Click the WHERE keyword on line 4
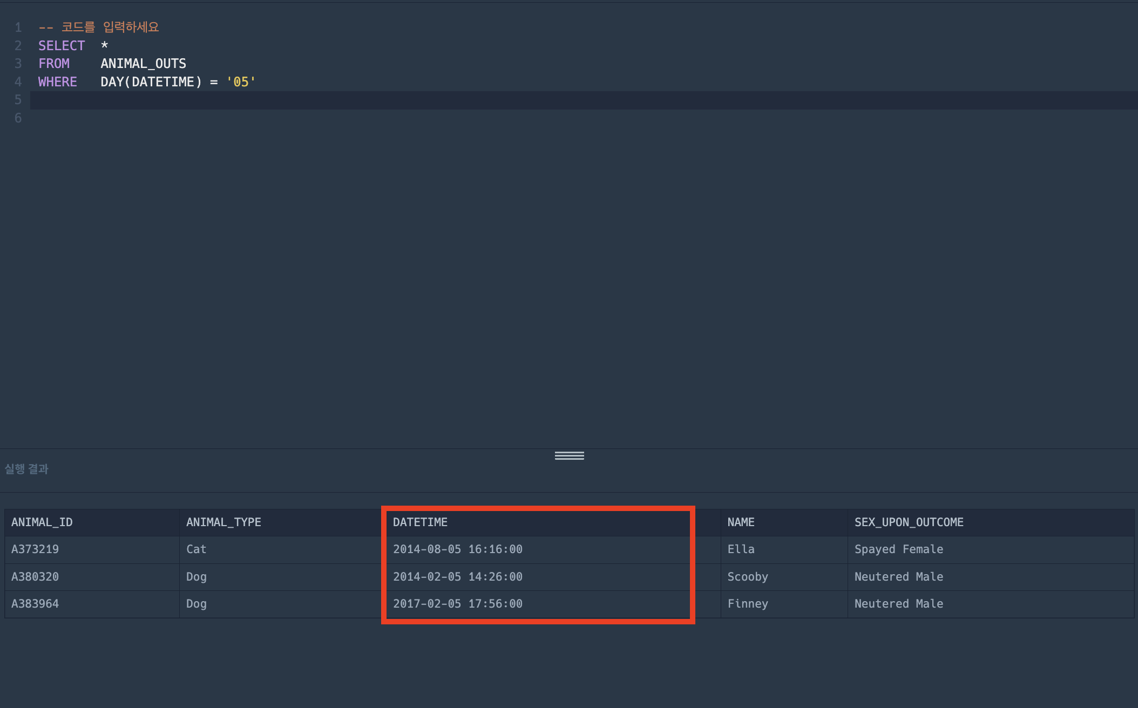Viewport: 1138px width, 708px height. 58,82
